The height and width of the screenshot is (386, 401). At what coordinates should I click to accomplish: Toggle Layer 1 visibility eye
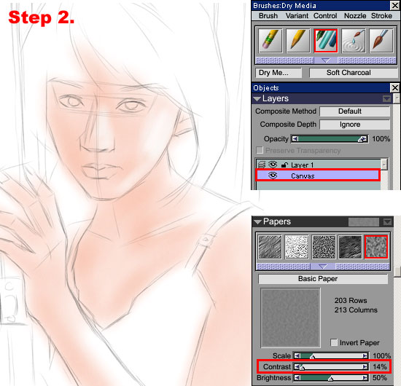[273, 165]
